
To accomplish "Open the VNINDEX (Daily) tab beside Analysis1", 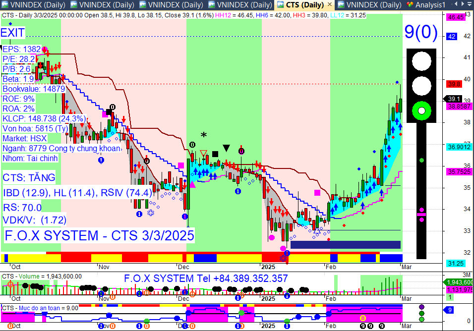I will click(x=370, y=5).
